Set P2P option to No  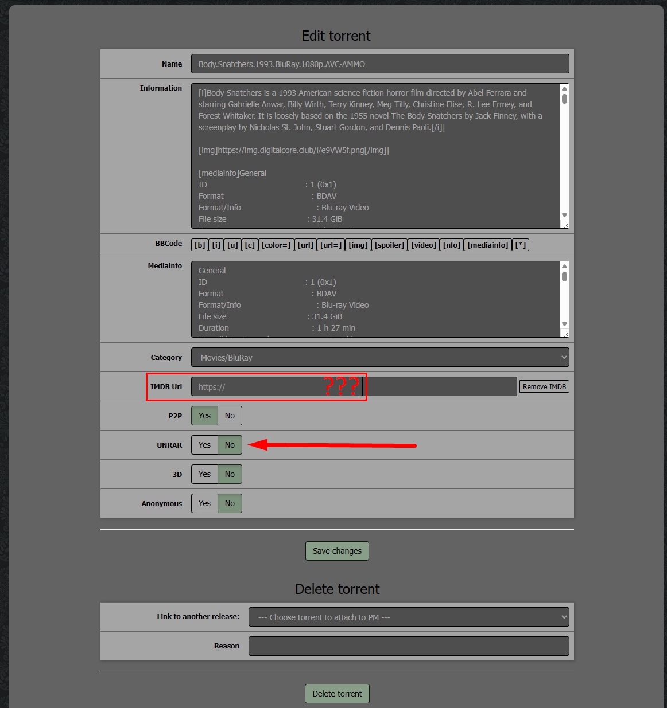230,416
